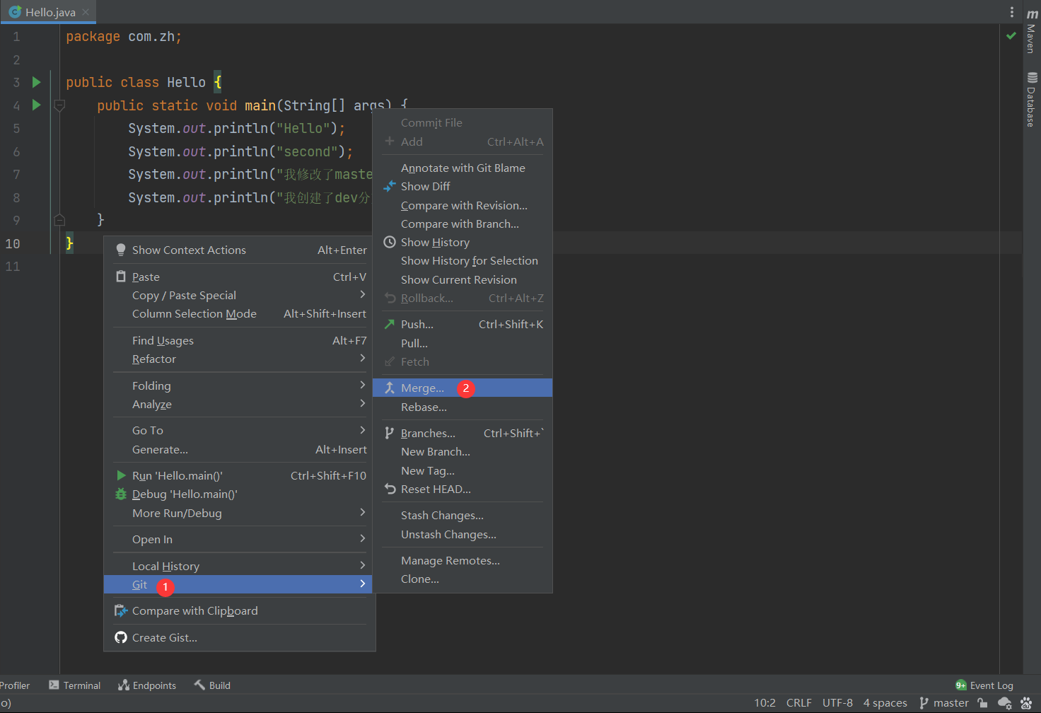Image resolution: width=1041 pixels, height=713 pixels.
Task: Choose Show Context Actions
Action: (240, 250)
